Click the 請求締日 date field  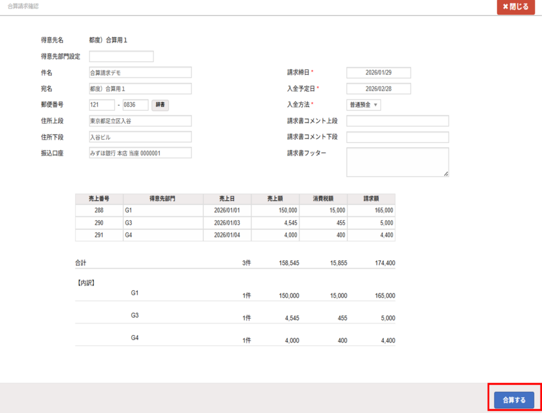pos(378,73)
